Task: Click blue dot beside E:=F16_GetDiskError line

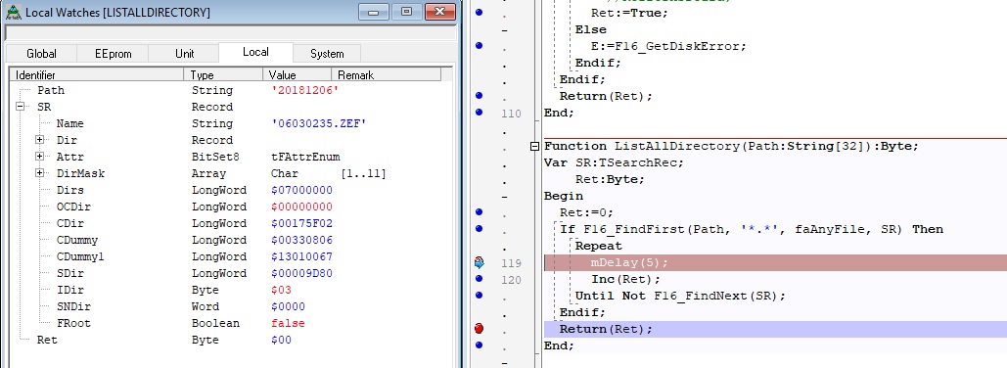Action: pos(480,46)
